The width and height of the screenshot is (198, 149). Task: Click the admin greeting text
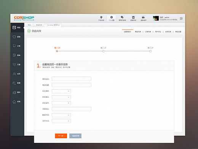point(164,17)
